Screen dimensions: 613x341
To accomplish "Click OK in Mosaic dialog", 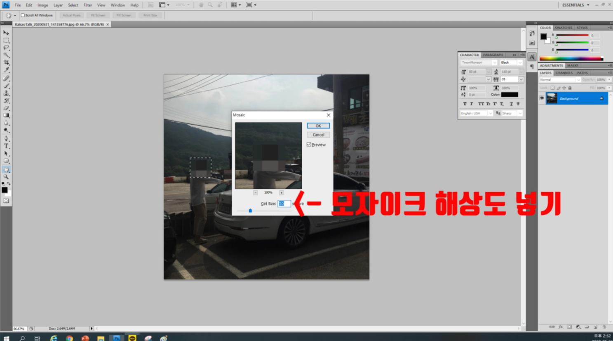I will pos(318,126).
